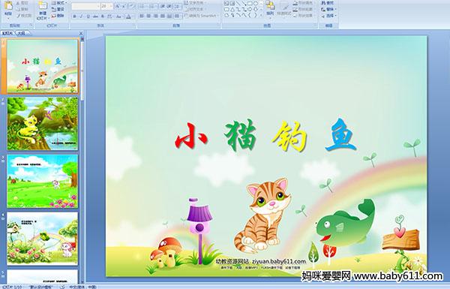
Task: Click the Select button in editing group
Action: 328,16
